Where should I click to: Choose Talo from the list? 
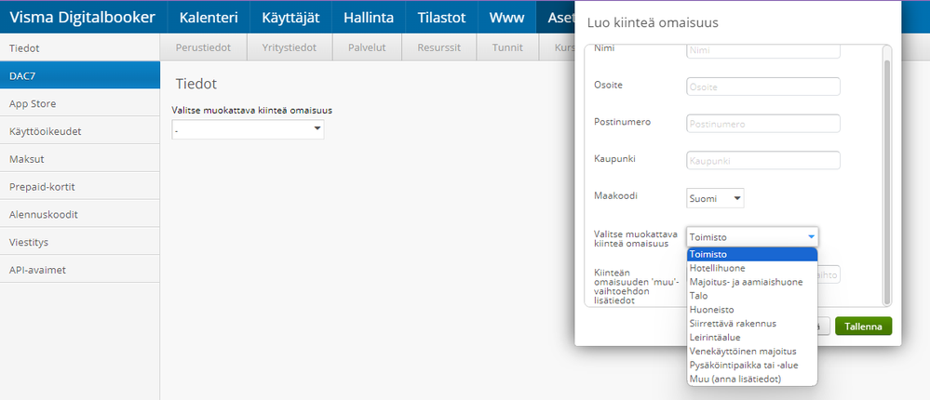pos(752,295)
